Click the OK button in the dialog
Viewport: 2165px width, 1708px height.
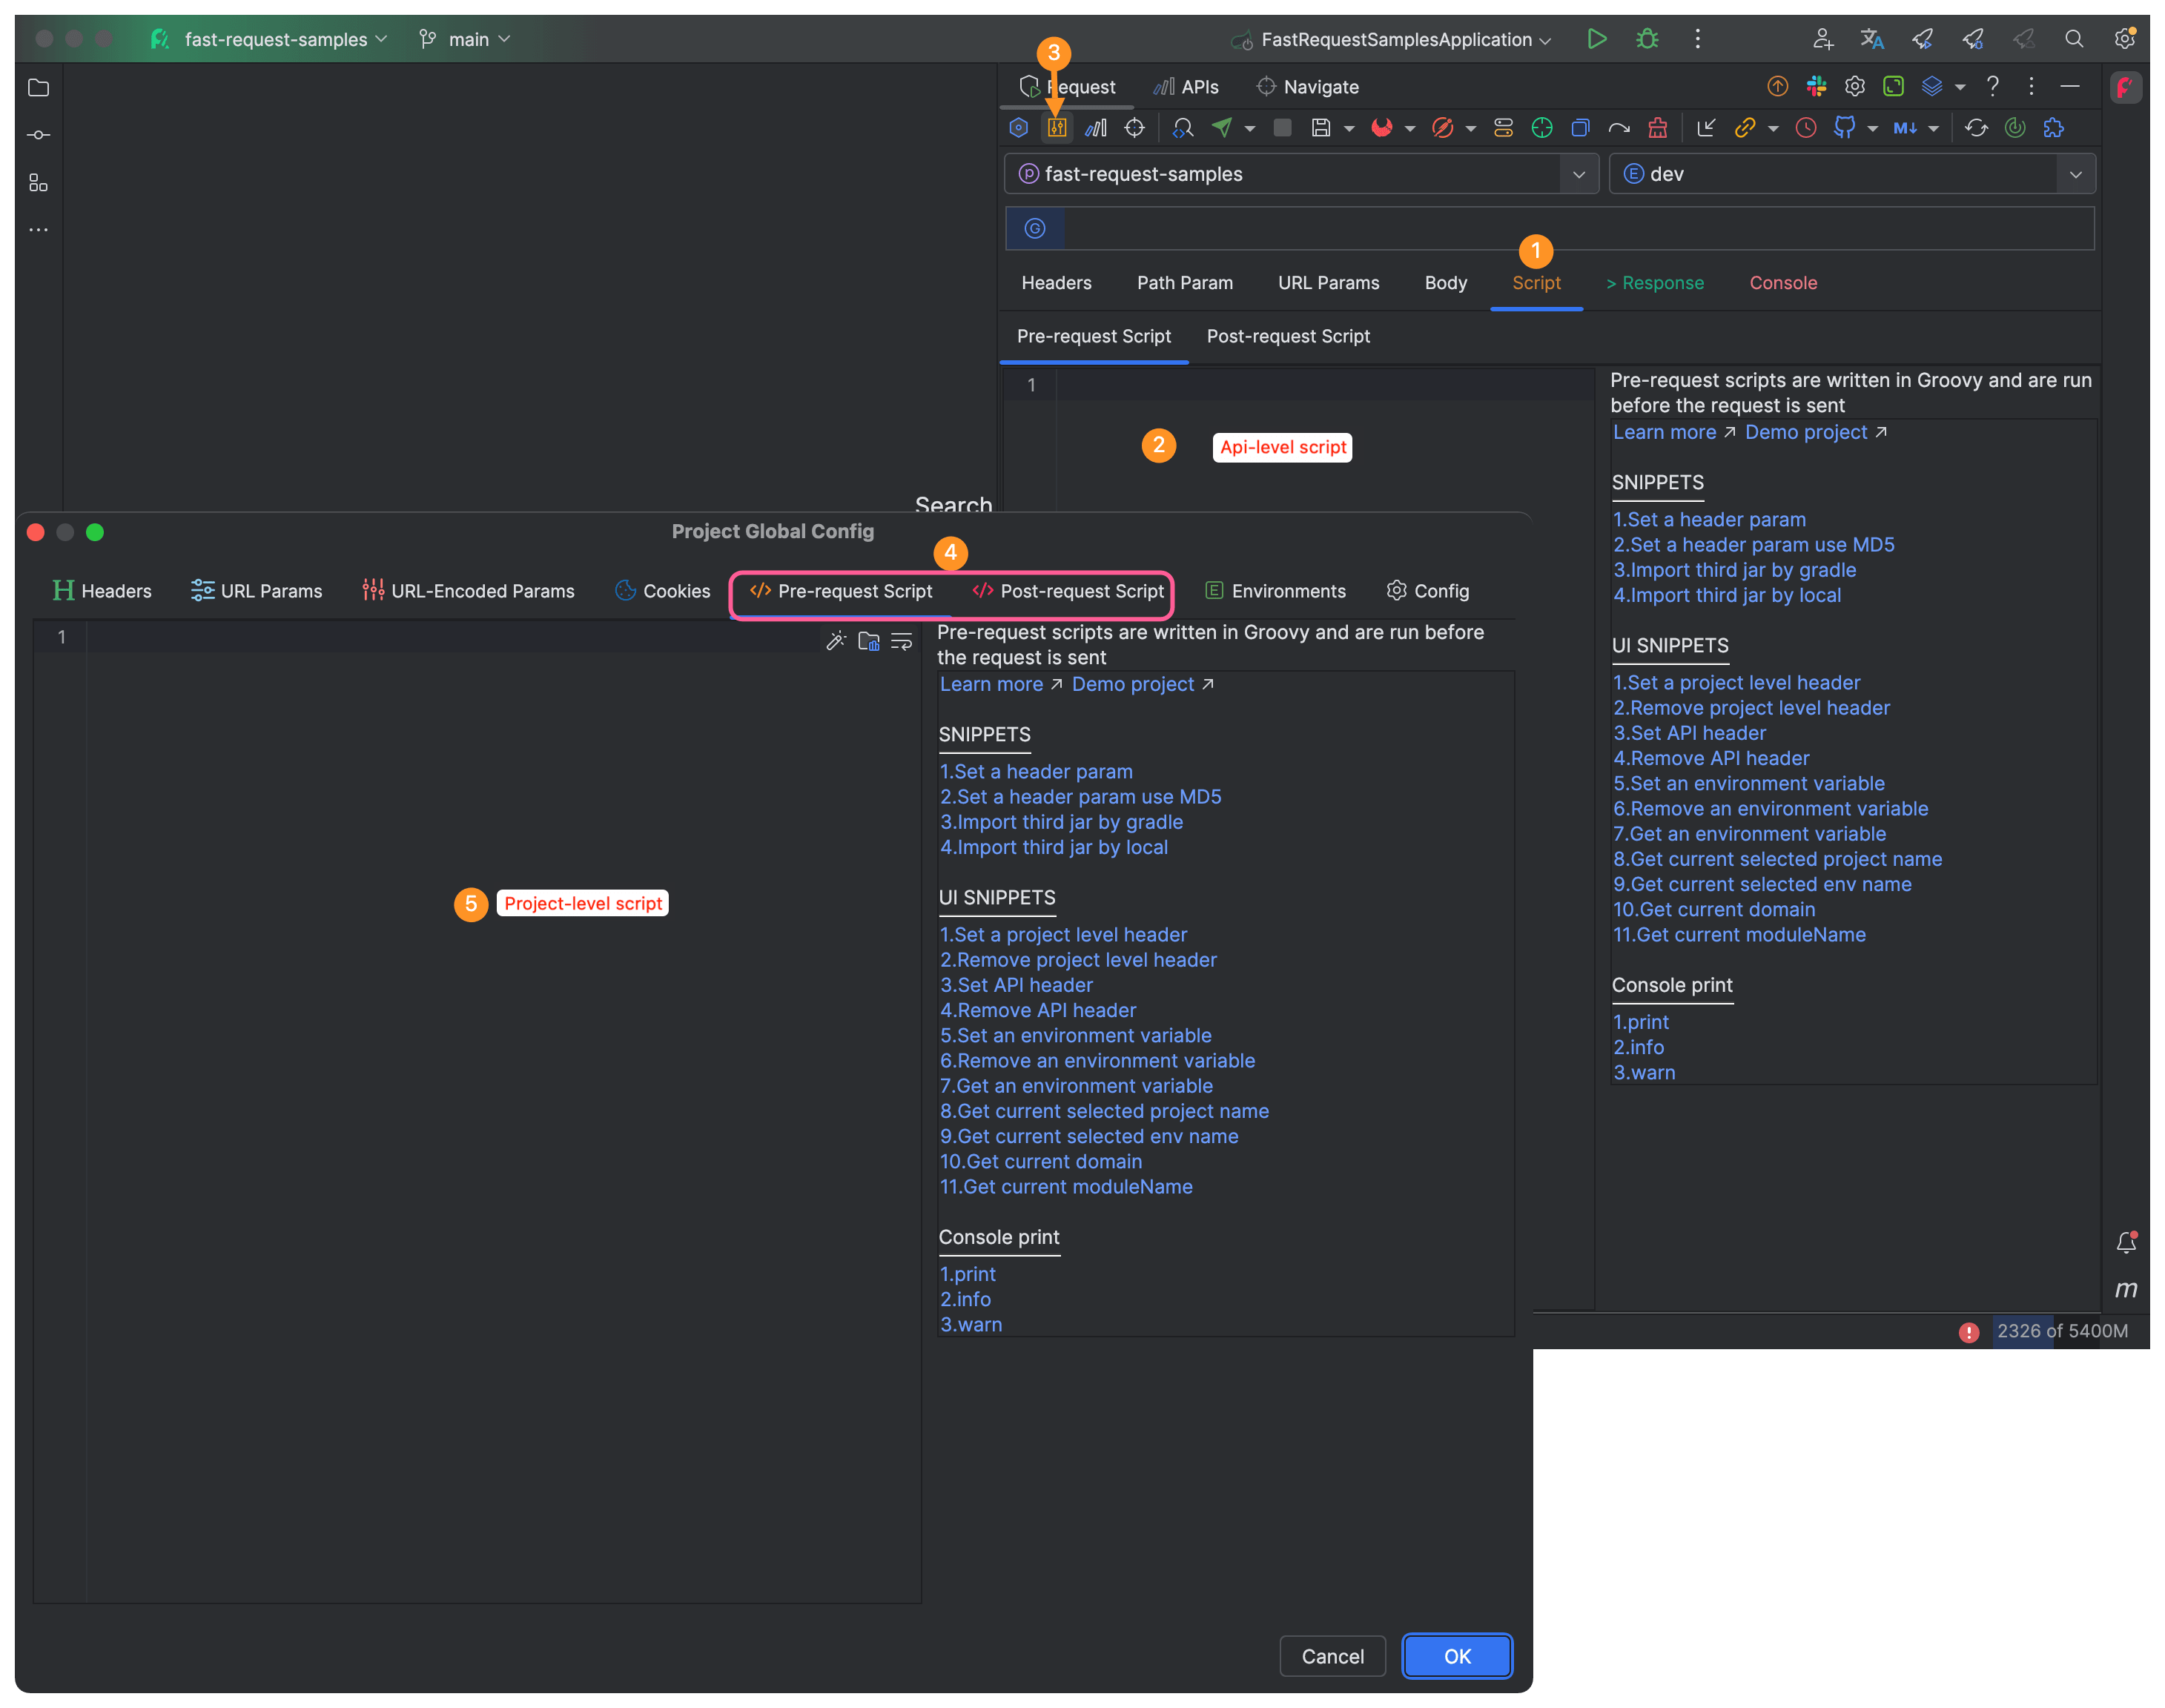1456,1656
